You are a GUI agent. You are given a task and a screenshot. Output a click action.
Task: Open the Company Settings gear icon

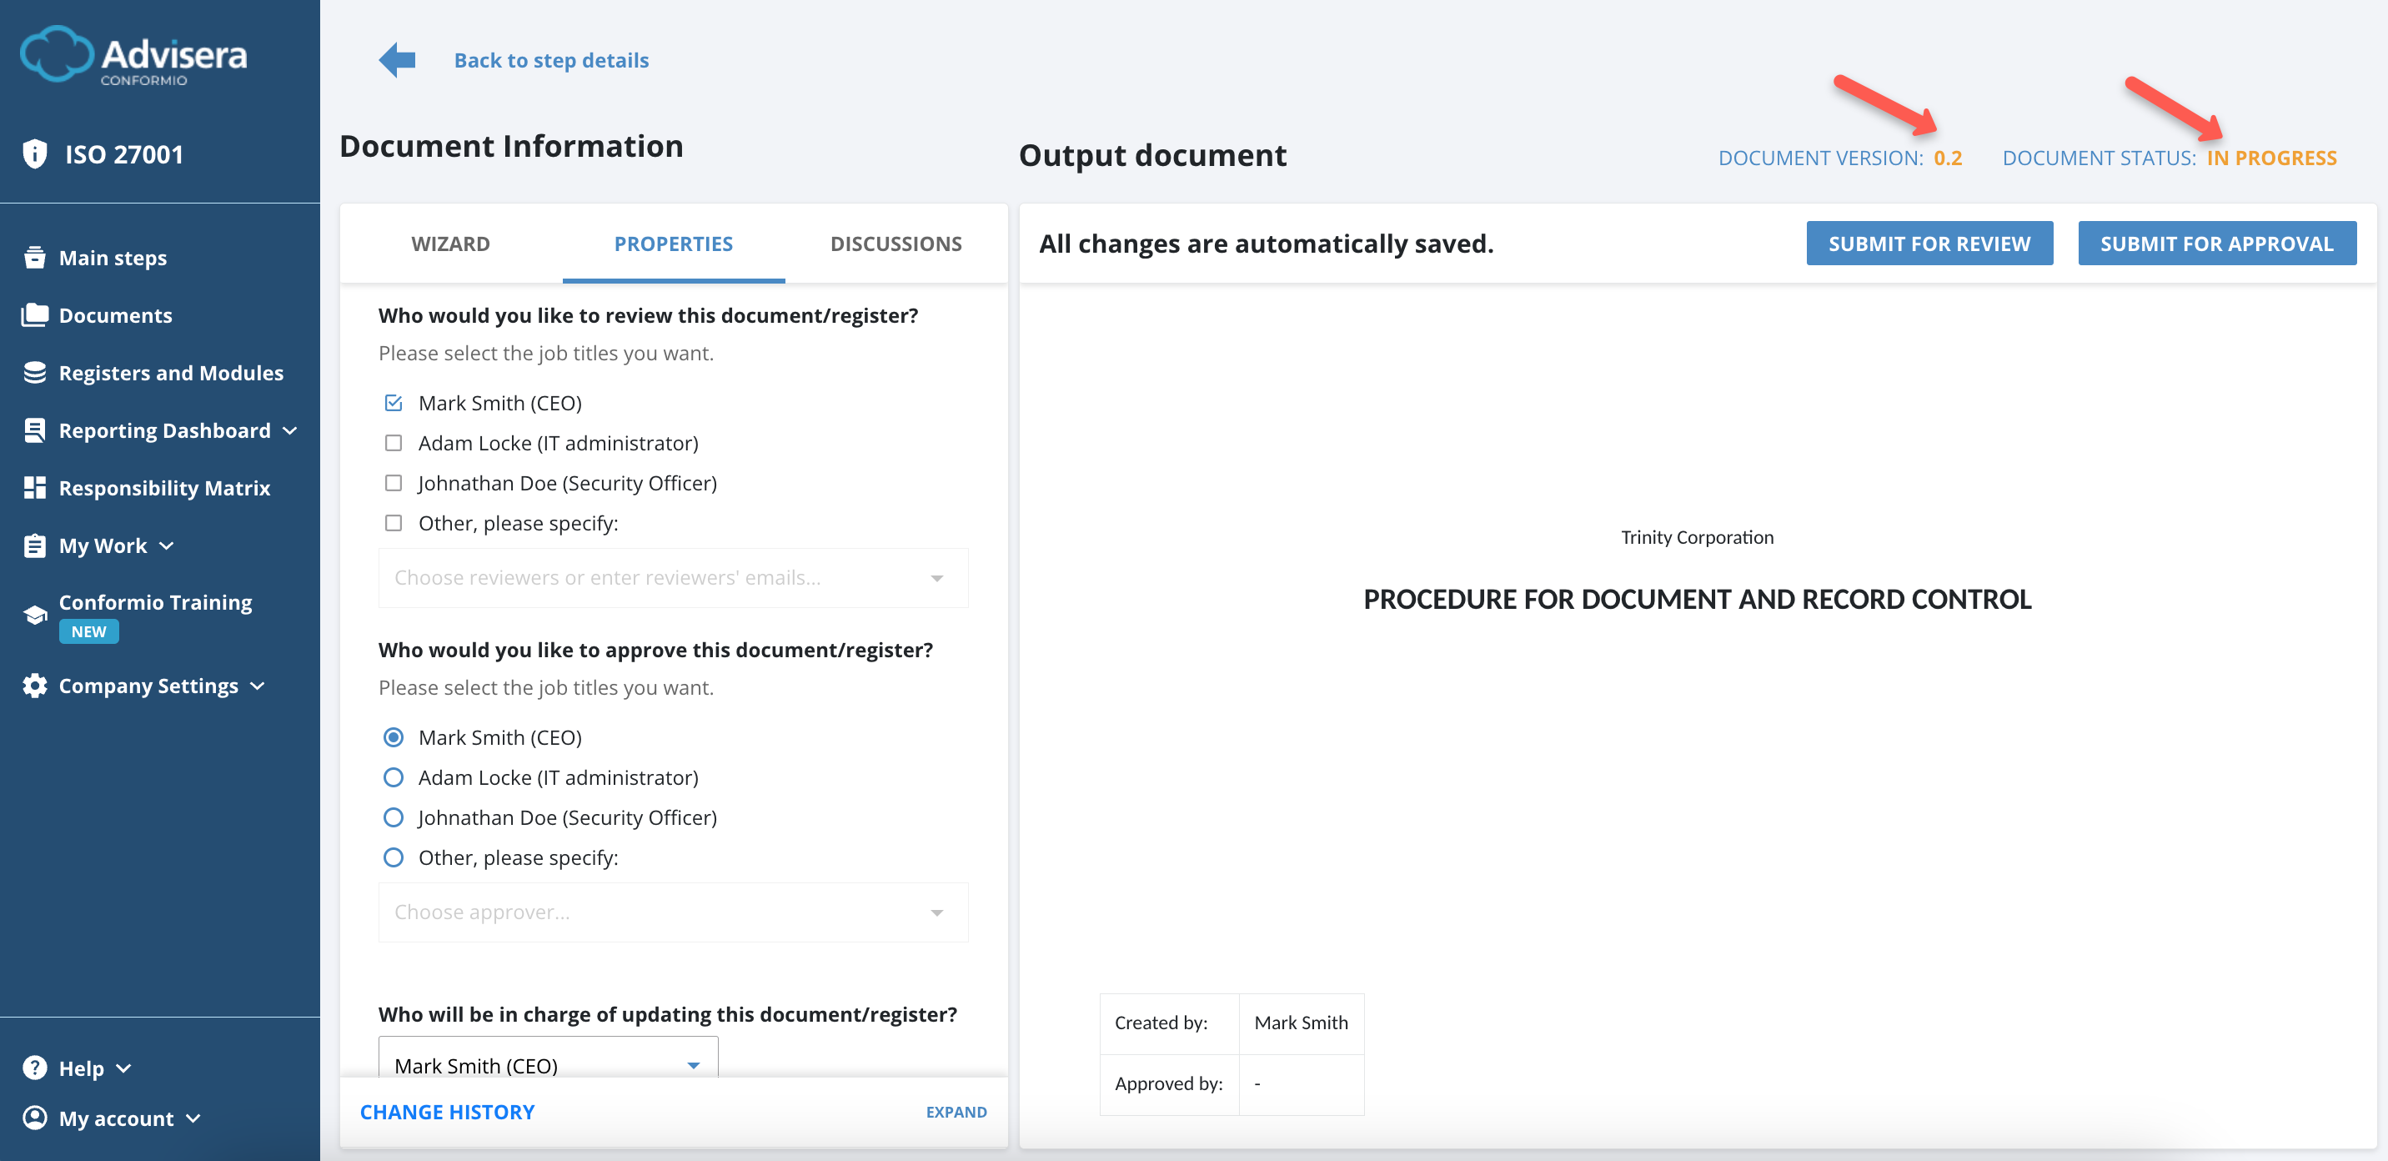(34, 686)
